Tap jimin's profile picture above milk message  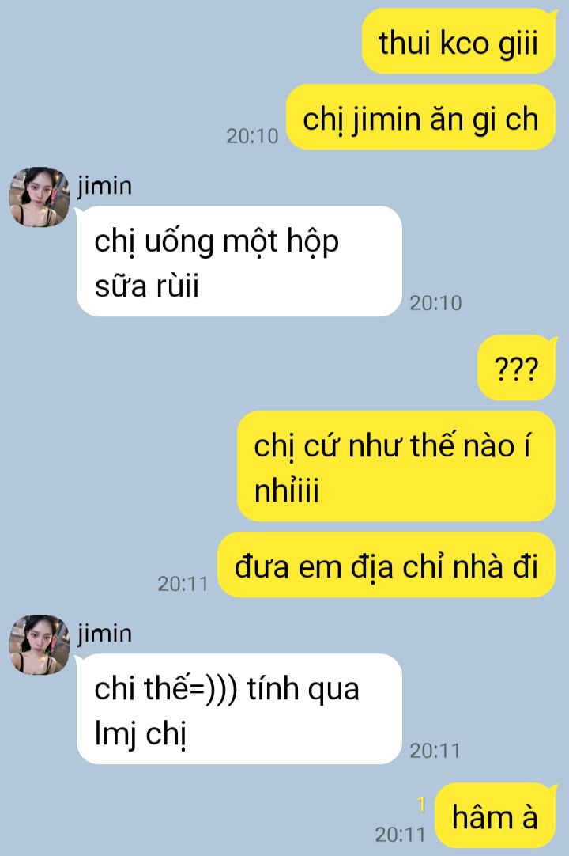tap(40, 196)
